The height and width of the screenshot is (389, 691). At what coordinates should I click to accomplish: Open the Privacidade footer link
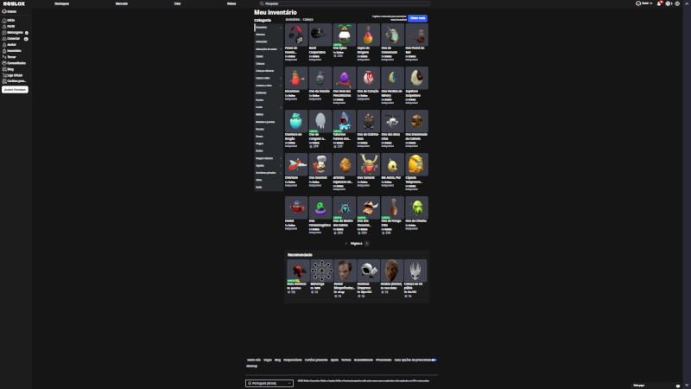[x=384, y=360]
